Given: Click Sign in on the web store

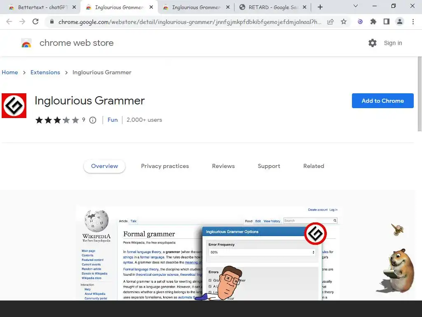Looking at the screenshot, I should pyautogui.click(x=393, y=43).
